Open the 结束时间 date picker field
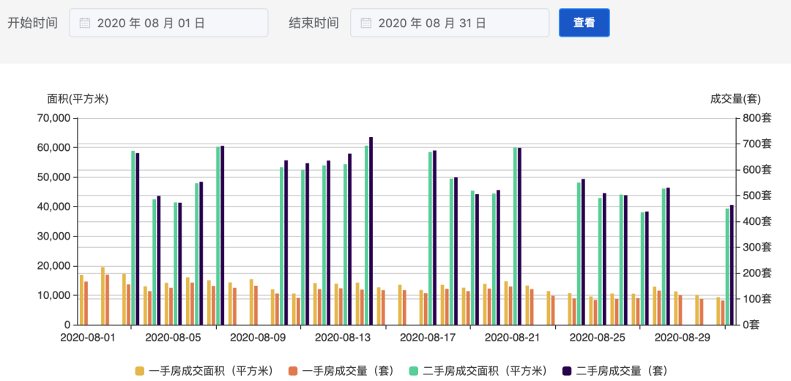This screenshot has width=791, height=381. tap(450, 23)
